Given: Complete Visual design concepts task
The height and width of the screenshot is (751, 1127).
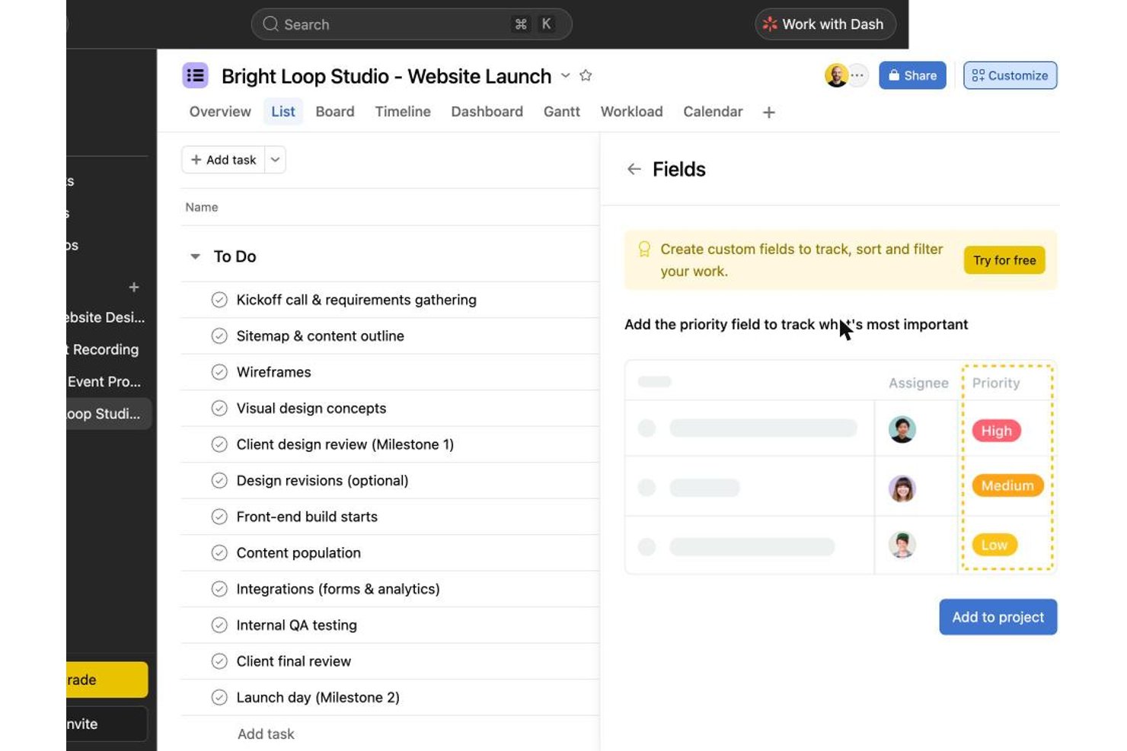Looking at the screenshot, I should click(219, 408).
